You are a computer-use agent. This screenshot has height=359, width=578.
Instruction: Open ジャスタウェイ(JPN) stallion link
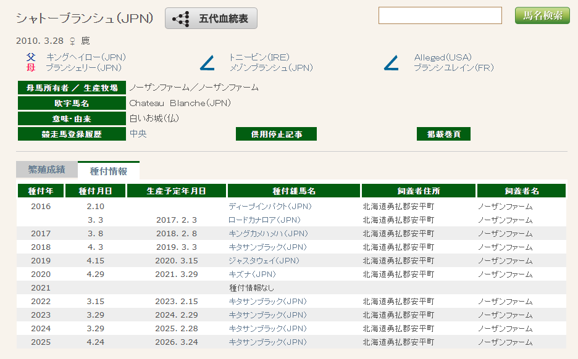coord(264,261)
